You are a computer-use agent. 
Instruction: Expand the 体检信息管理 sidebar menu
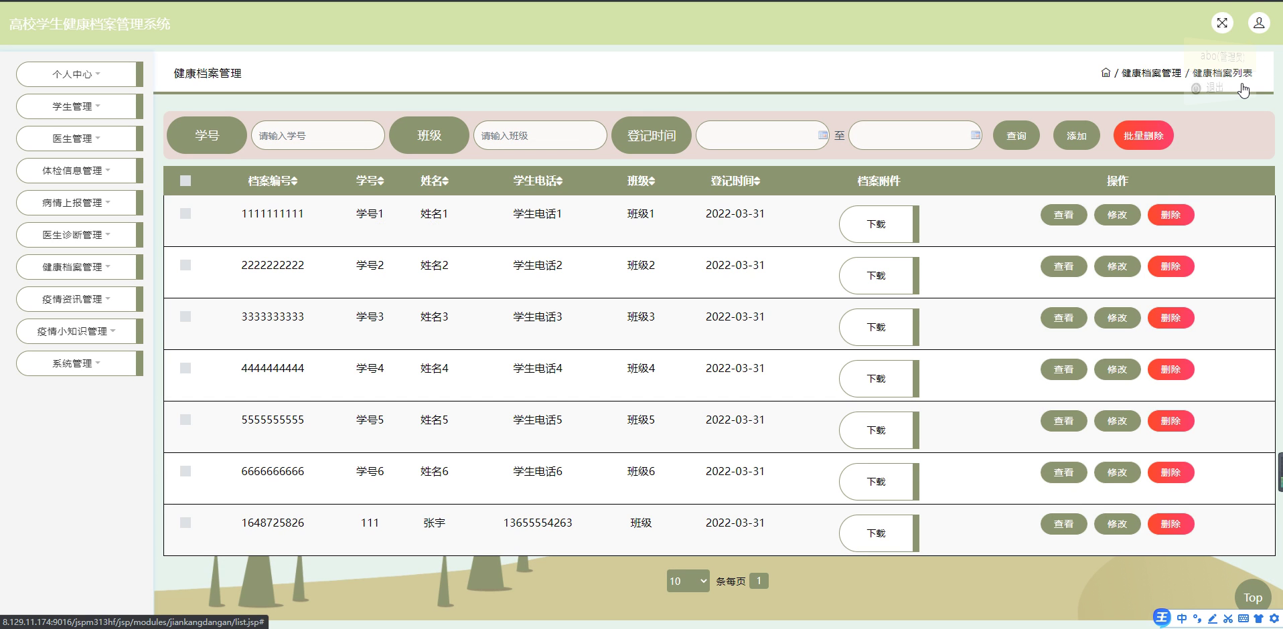click(79, 171)
